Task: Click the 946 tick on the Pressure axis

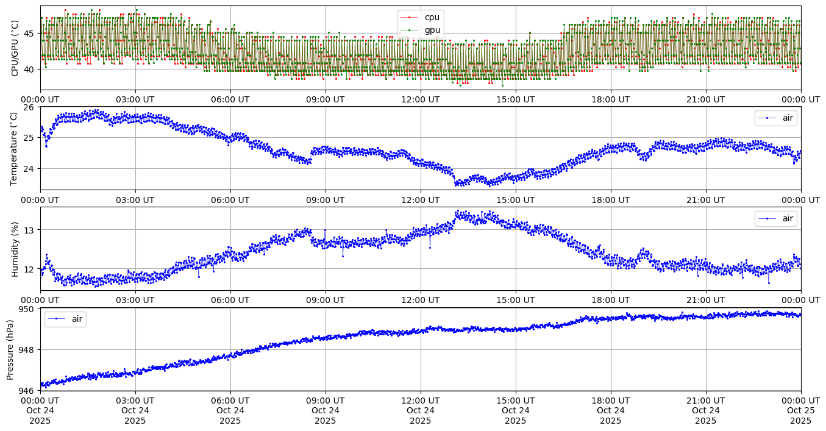Action: pyautogui.click(x=28, y=390)
